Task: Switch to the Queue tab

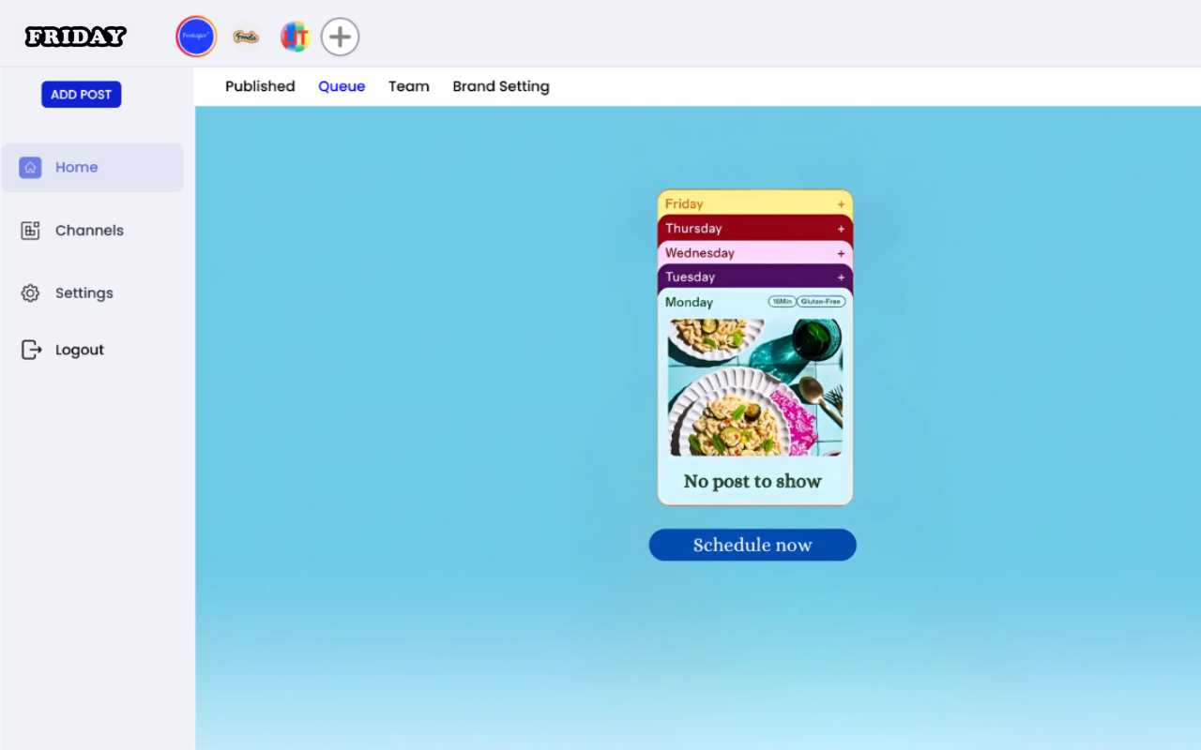Action: (x=342, y=86)
